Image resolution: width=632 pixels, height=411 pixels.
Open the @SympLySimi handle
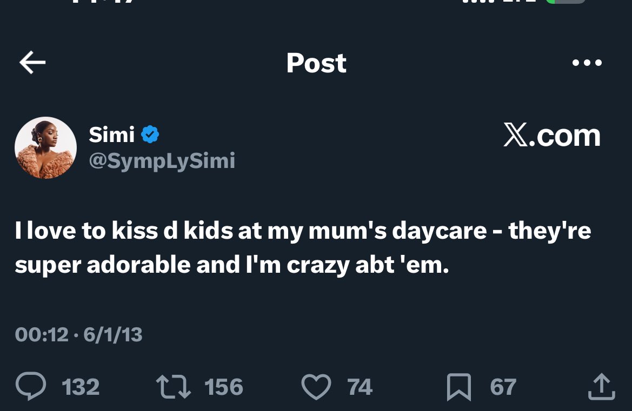tap(162, 160)
